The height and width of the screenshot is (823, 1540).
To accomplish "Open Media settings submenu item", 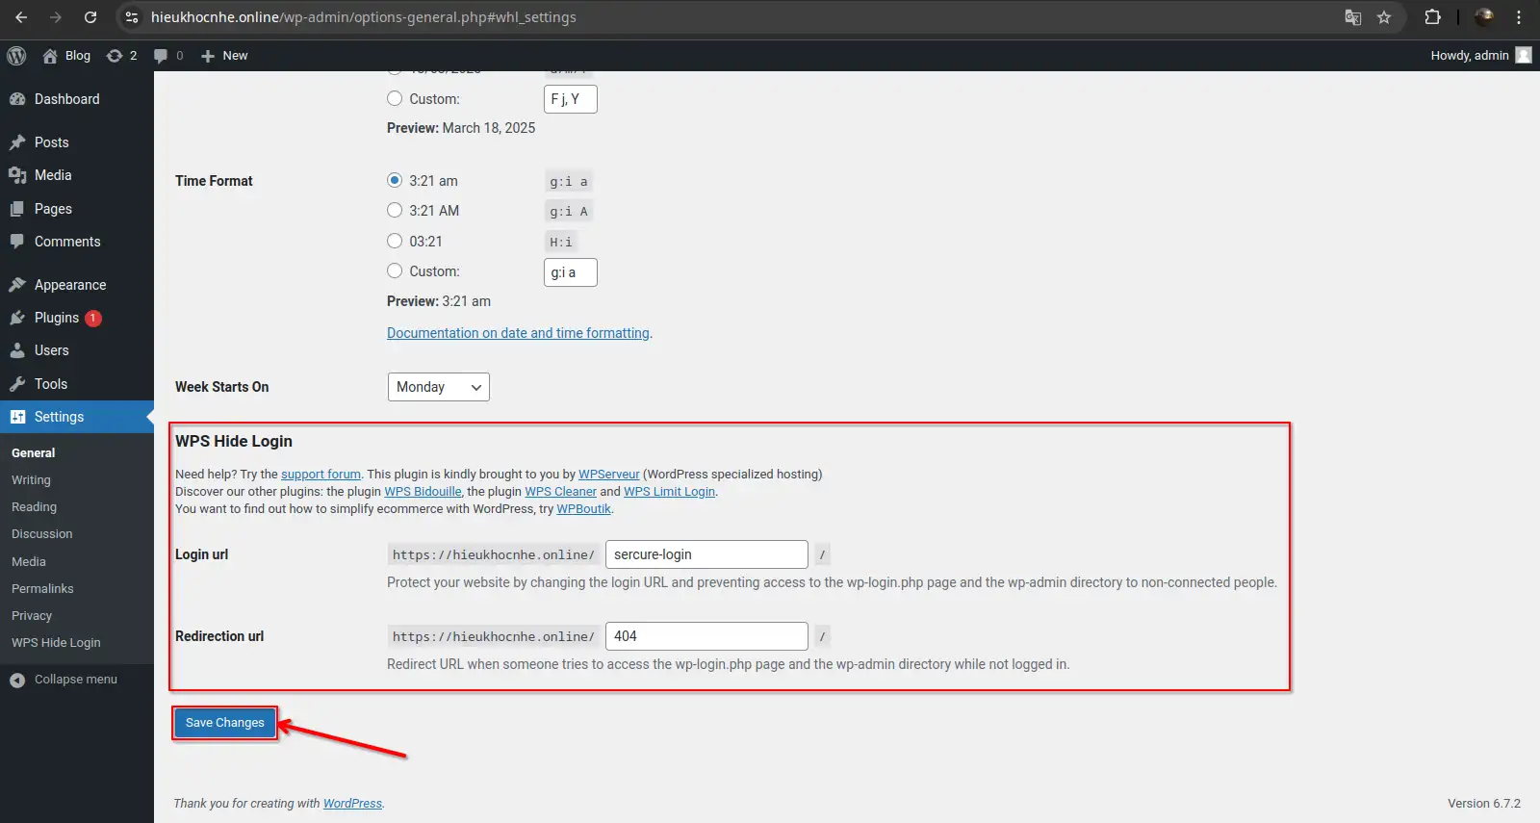I will pos(28,561).
